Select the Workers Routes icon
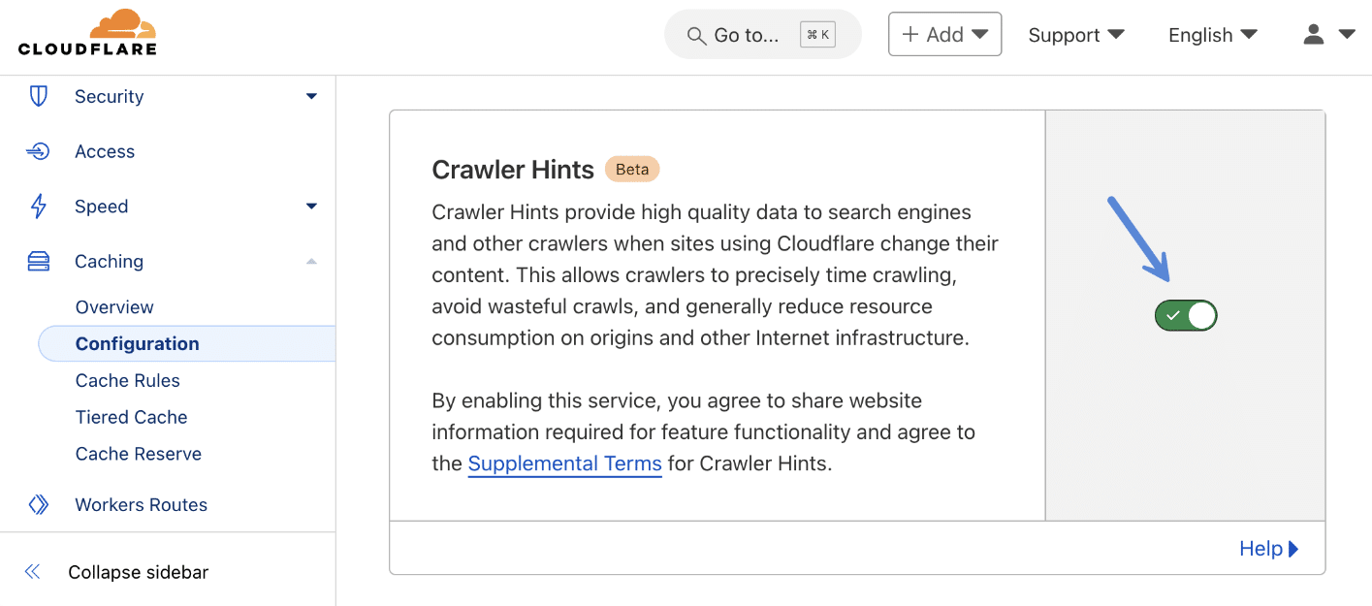This screenshot has width=1372, height=606. (x=38, y=504)
